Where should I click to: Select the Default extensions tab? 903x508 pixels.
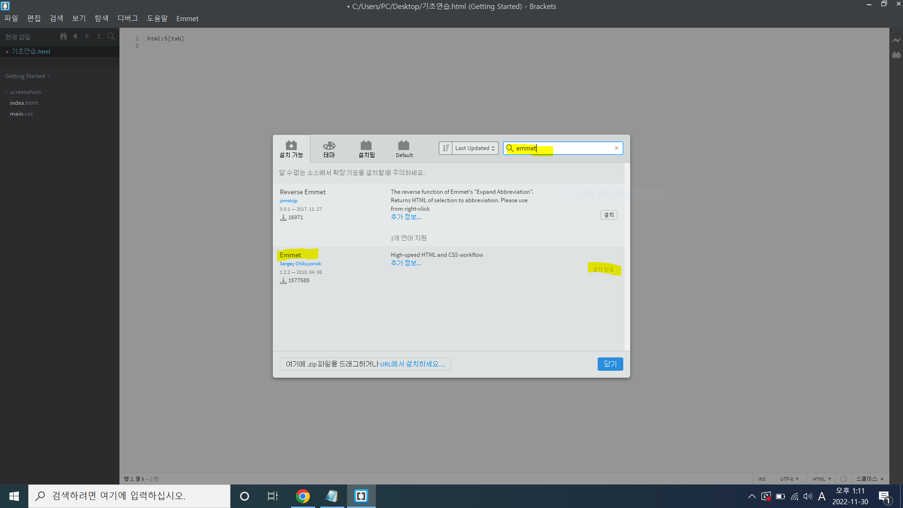point(404,149)
